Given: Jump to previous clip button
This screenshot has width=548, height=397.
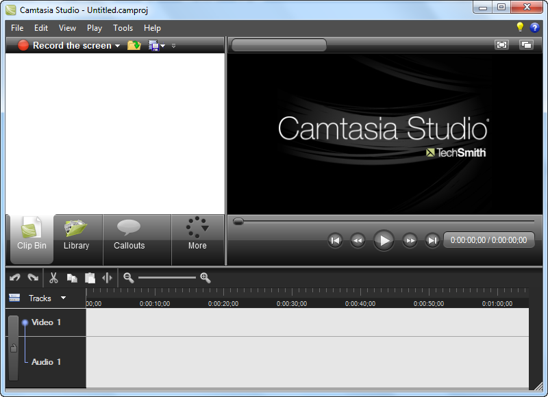Looking at the screenshot, I should (335, 240).
